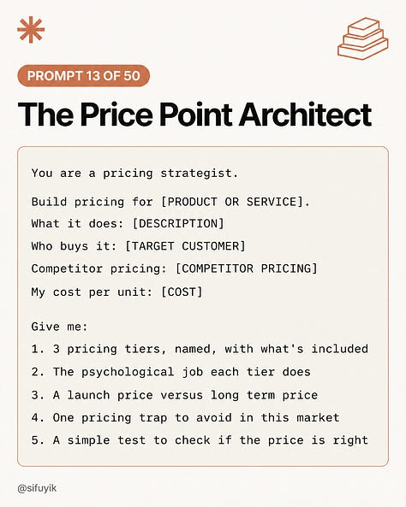Click the line 'You are a pricing strategist.'
The image size is (406, 507).
[x=134, y=174]
